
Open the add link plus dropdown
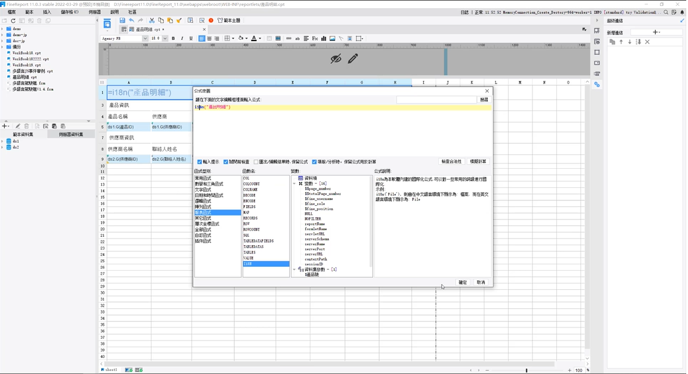pos(656,32)
